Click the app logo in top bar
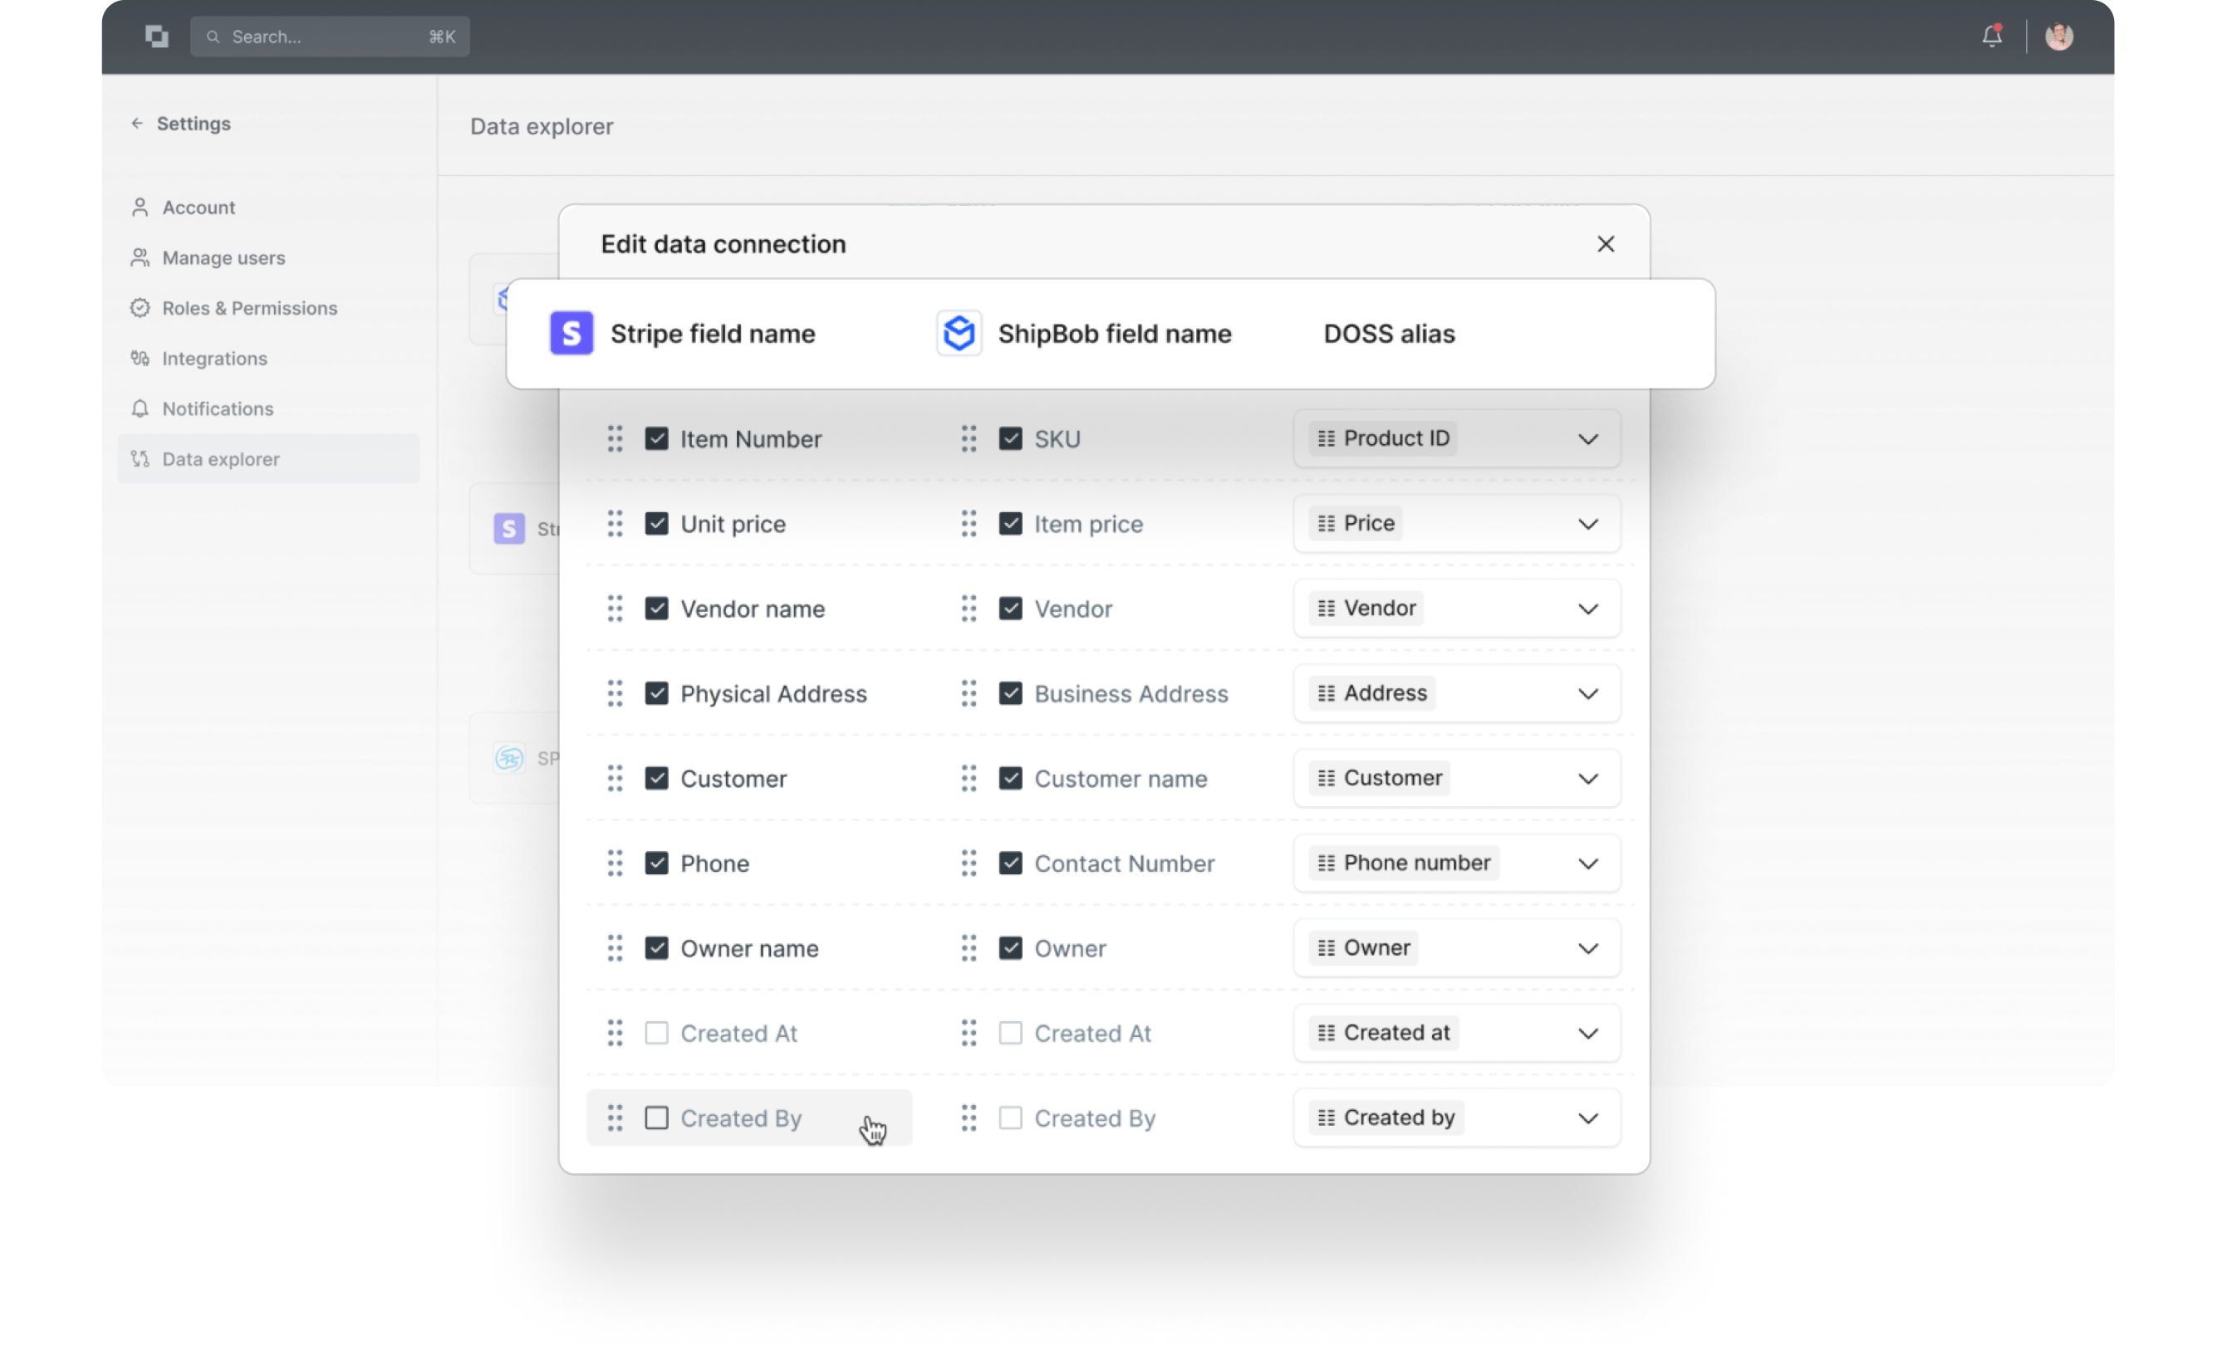2222x1360 pixels. 157,36
